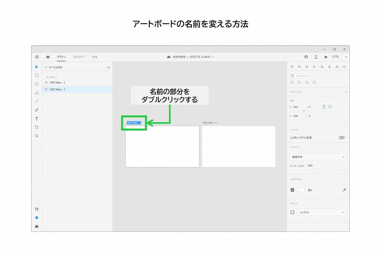Open the 垂直方向 scroll dropdown
Screen dimensions: 381x253
[318, 157]
